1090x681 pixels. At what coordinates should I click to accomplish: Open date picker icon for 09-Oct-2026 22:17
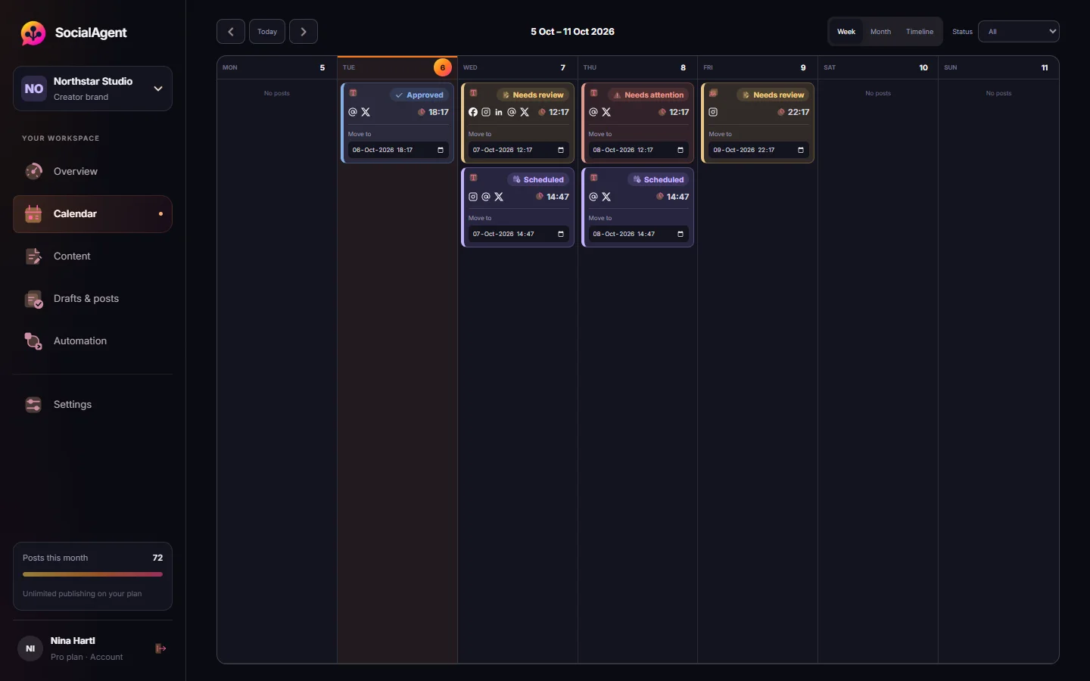(801, 150)
